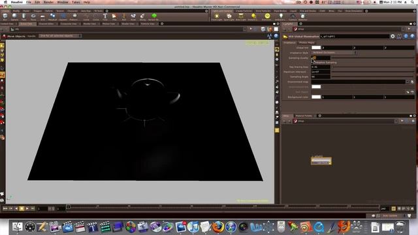Open the Help menu

tap(87, 2)
